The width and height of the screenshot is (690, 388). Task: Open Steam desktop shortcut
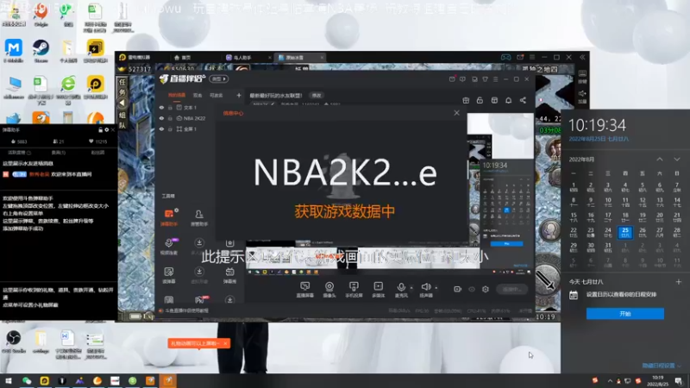(41, 51)
